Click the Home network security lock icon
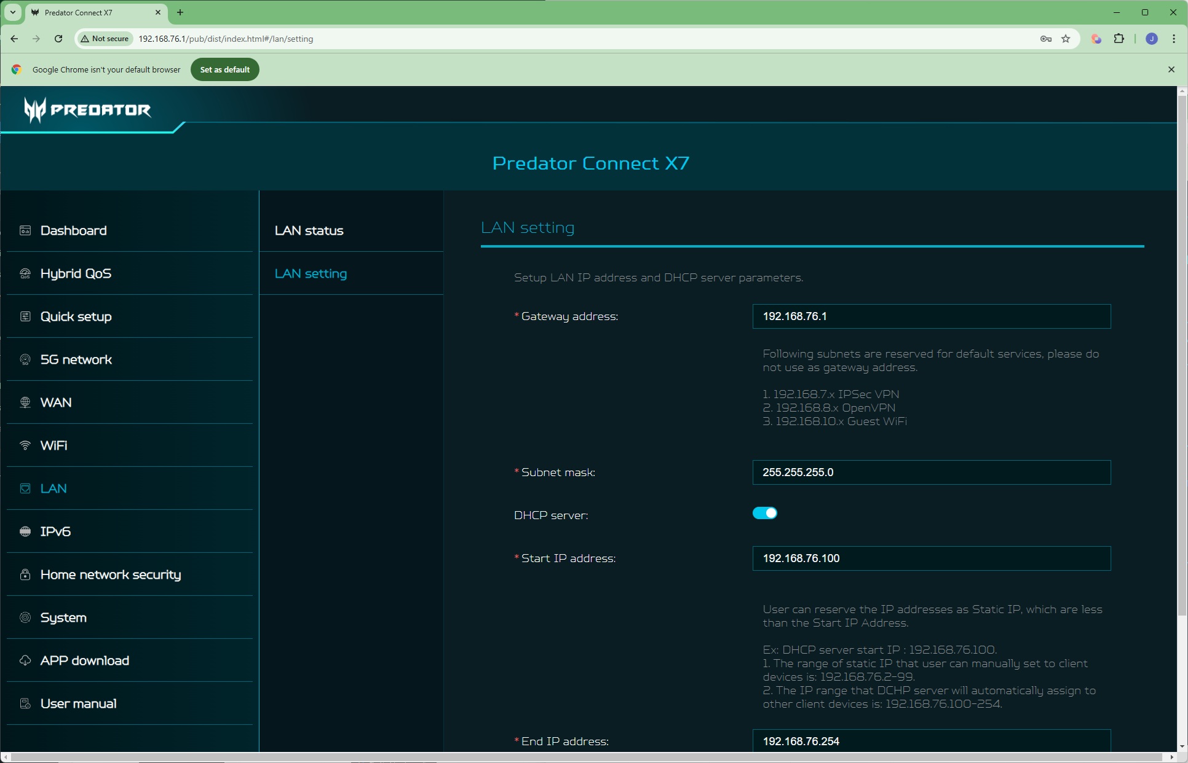1188x763 pixels. 25,574
